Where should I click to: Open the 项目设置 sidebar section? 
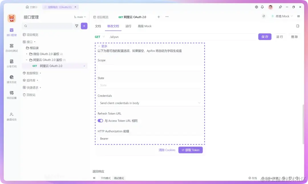coord(12,95)
